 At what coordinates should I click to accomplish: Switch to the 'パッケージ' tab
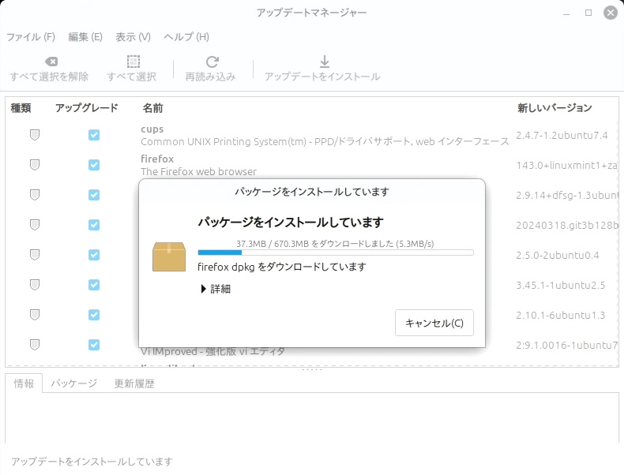pos(74,383)
